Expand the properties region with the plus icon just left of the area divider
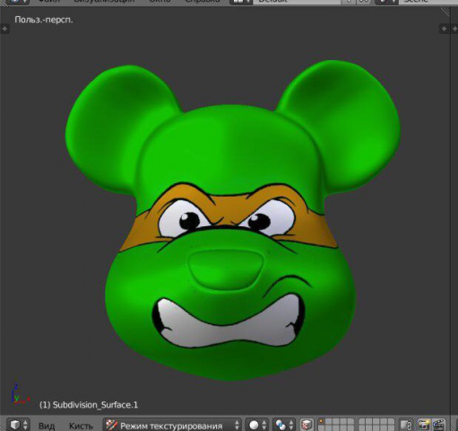Image resolution: width=458 pixels, height=431 pixels. 445,29
